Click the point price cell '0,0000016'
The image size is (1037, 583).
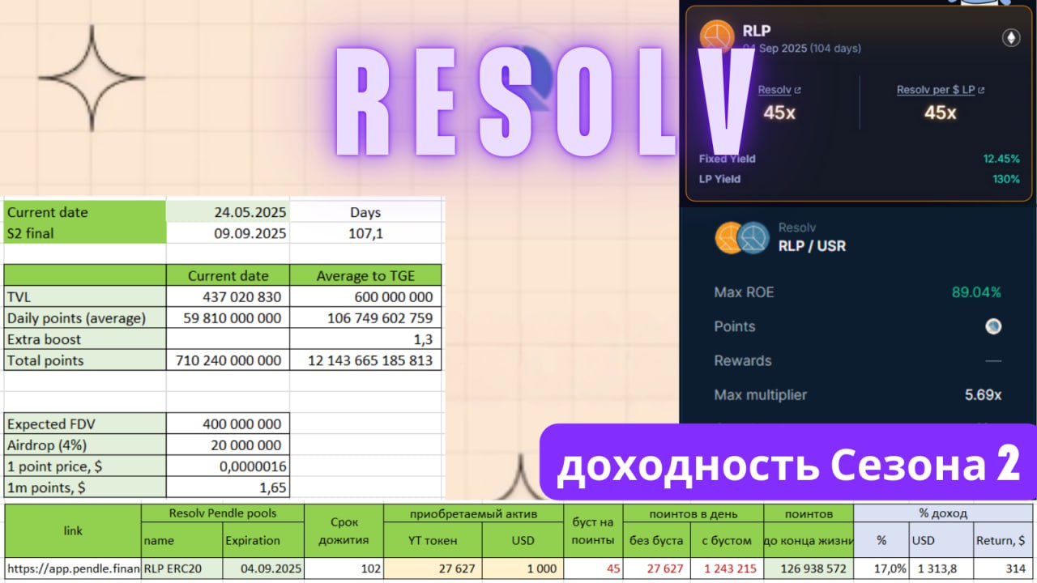[x=228, y=466]
